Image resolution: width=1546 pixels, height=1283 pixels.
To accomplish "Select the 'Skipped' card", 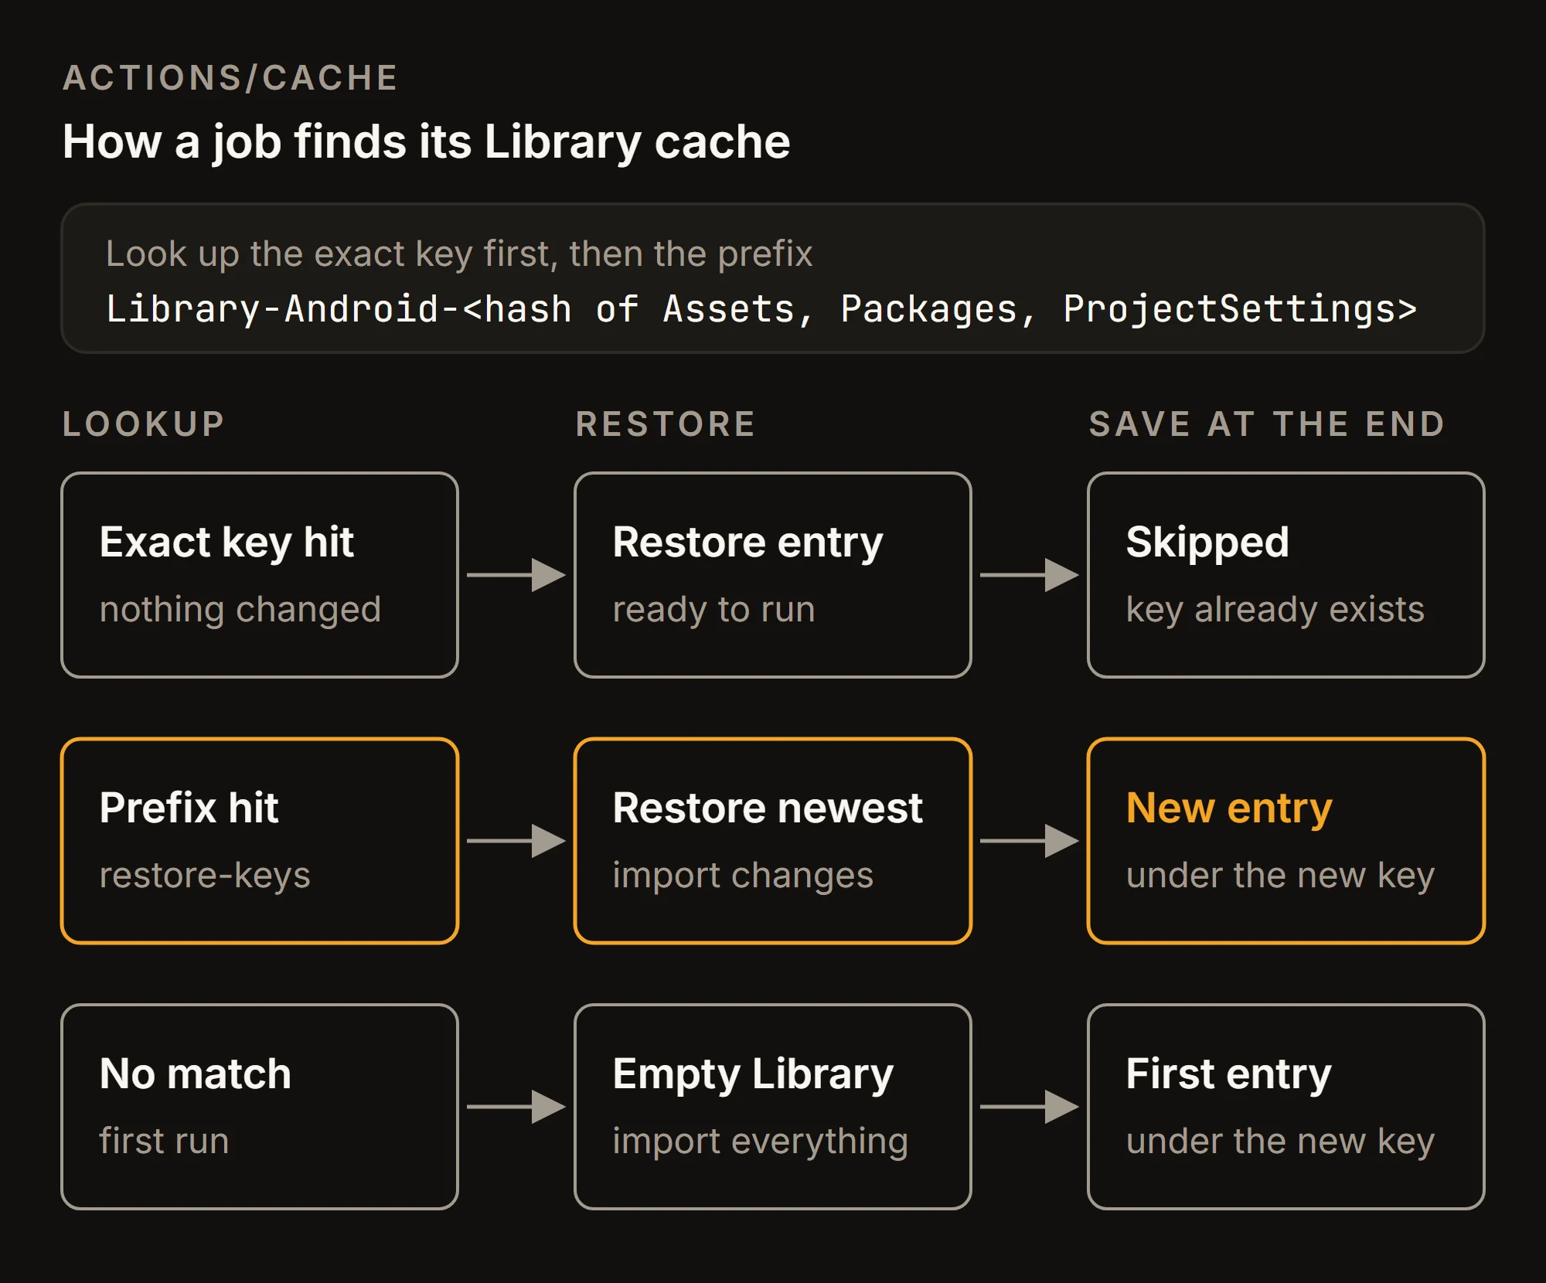I will coord(1286,575).
